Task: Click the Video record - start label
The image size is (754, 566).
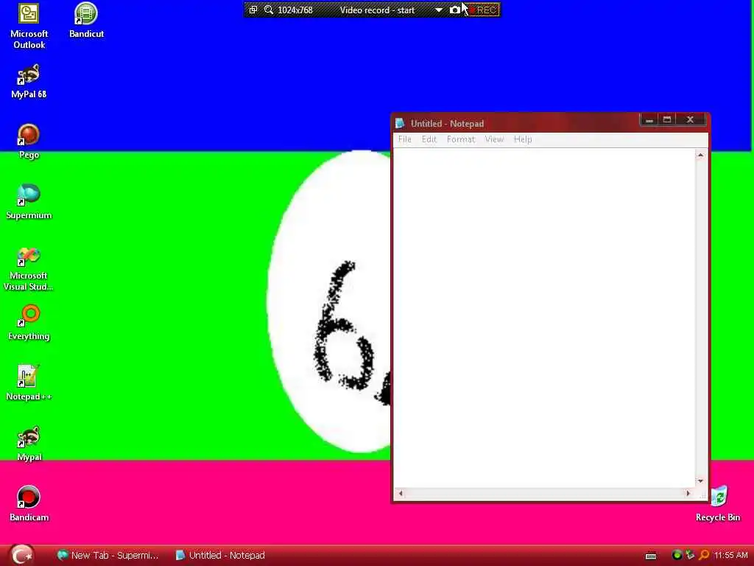Action: coord(377,10)
